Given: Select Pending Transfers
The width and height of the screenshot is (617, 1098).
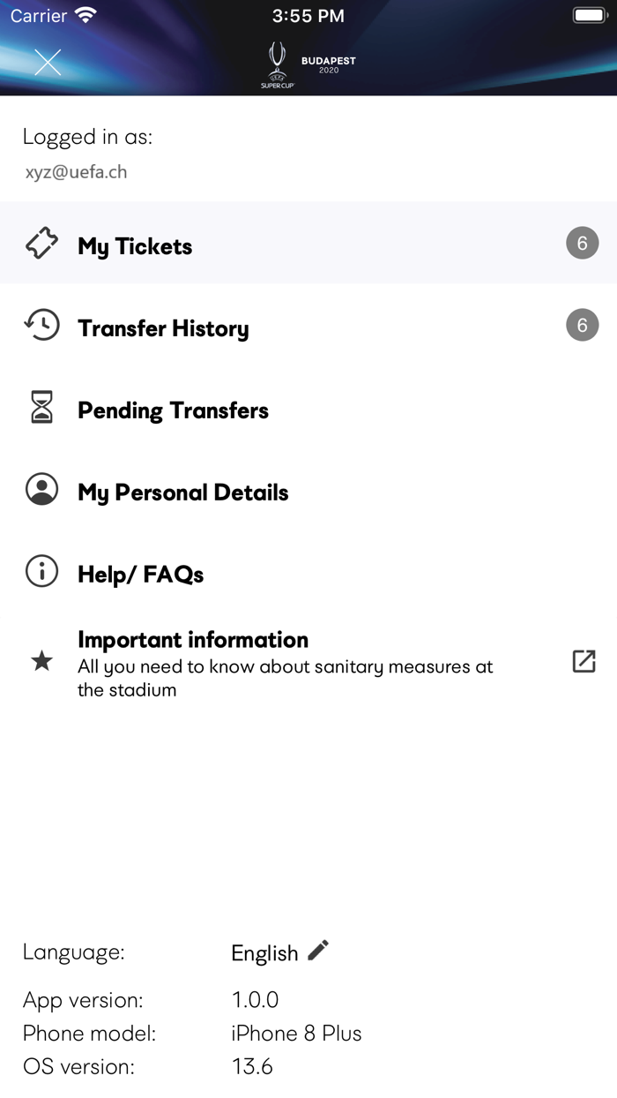Looking at the screenshot, I should pos(173,410).
